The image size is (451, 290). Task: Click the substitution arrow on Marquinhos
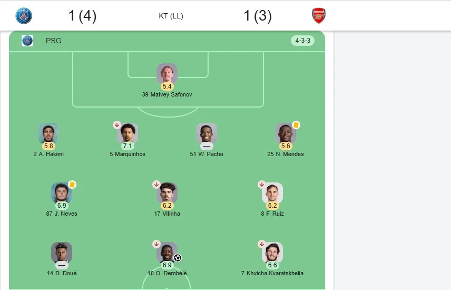tap(117, 125)
